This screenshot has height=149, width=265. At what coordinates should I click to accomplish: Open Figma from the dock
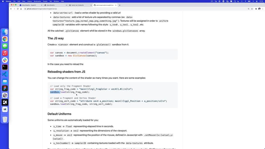[5, 88]
